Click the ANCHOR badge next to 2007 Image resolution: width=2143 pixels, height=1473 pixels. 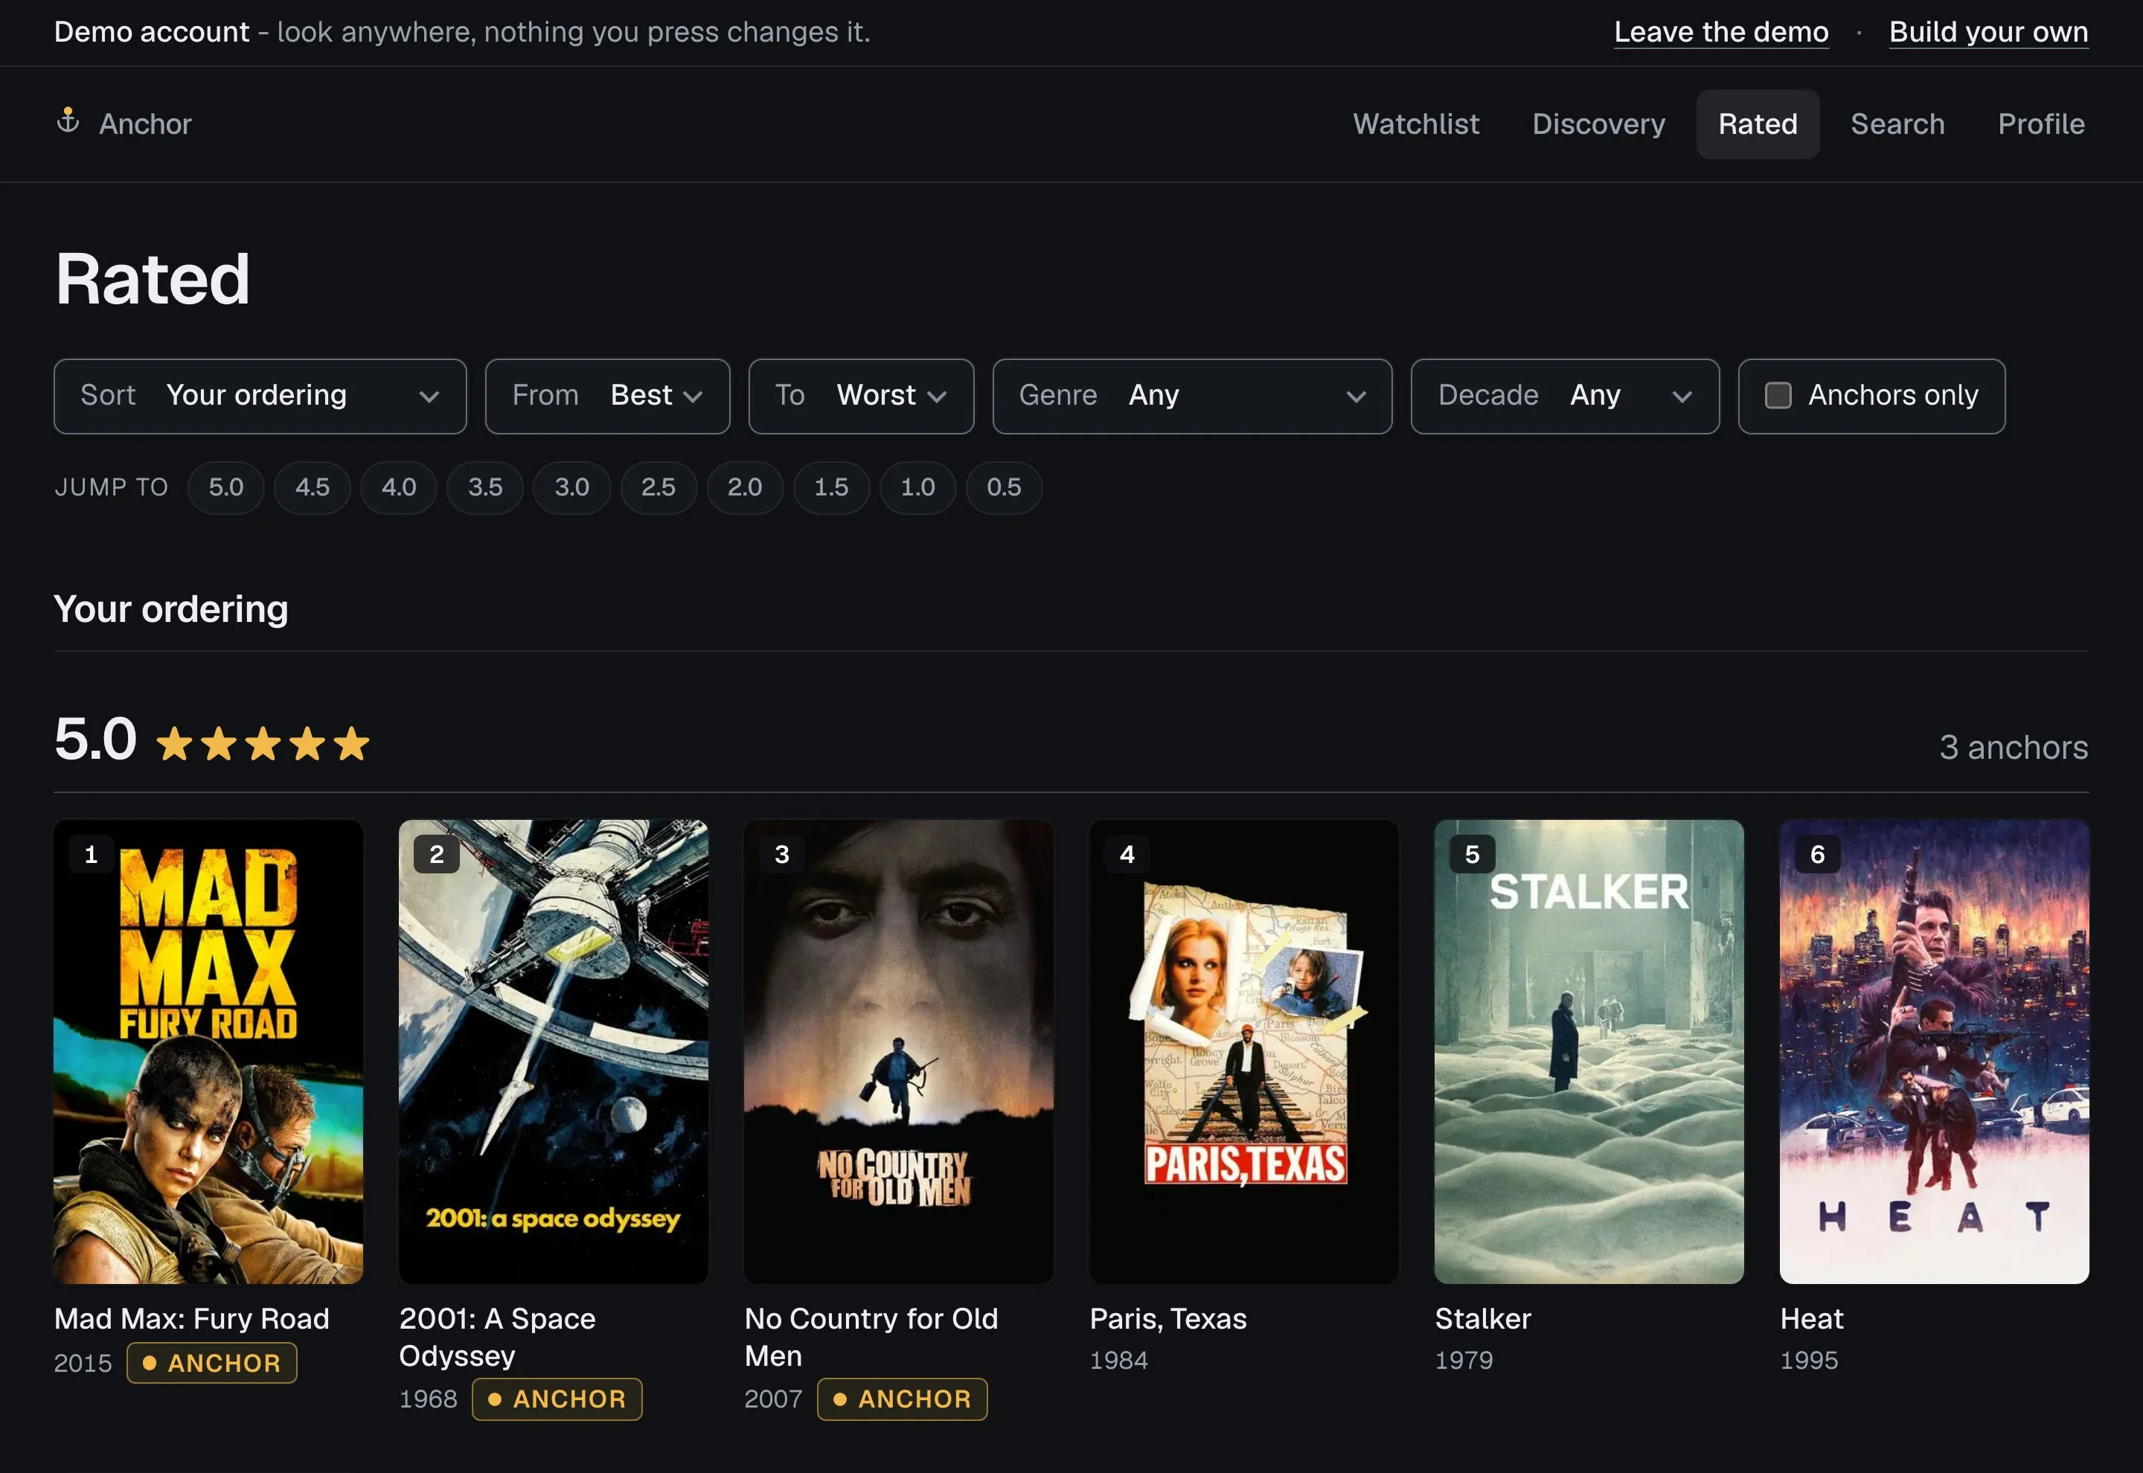coord(902,1399)
